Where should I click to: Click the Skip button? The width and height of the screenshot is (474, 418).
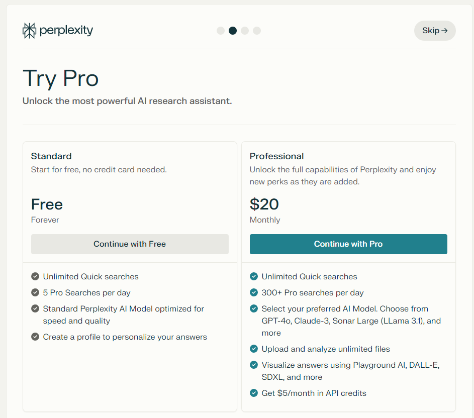435,31
